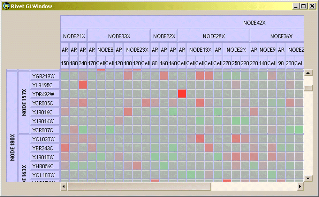
Task: Click the Rivet application icon in title bar
Action: (6, 6)
